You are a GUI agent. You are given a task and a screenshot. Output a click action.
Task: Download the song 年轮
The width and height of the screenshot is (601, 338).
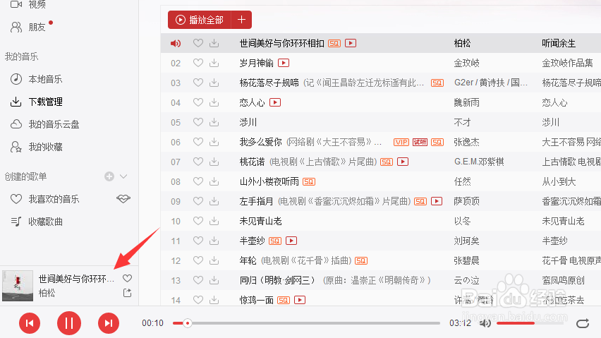click(x=214, y=260)
